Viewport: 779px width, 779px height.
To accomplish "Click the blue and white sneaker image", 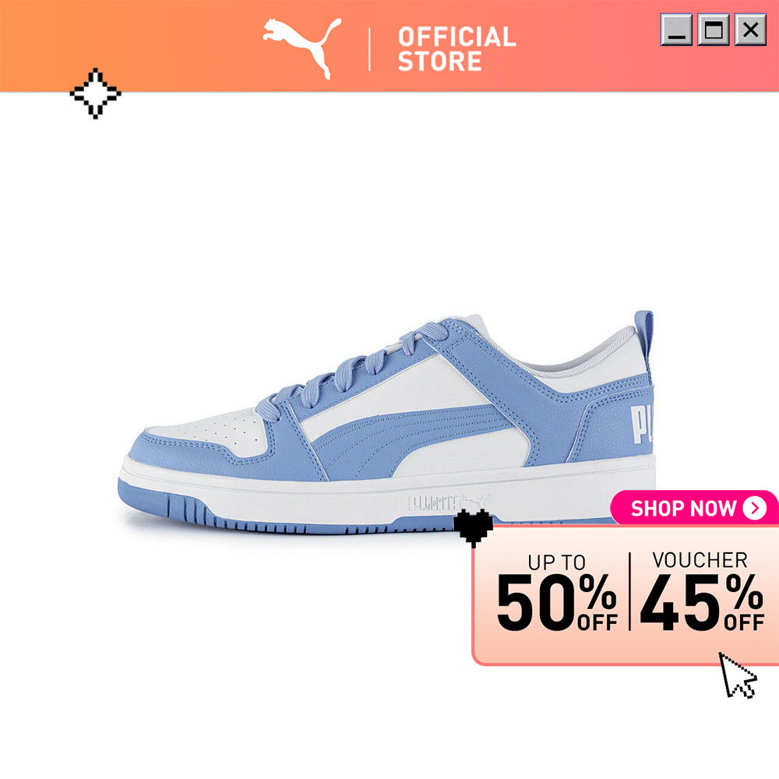I will [387, 423].
